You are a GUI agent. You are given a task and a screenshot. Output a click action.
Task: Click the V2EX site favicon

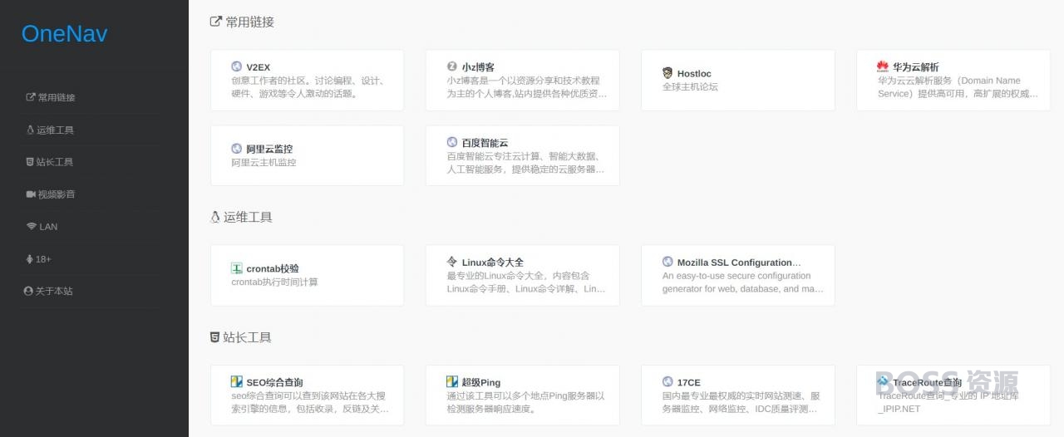237,66
